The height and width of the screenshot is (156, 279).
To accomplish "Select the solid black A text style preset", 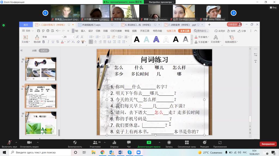I will (137, 40).
